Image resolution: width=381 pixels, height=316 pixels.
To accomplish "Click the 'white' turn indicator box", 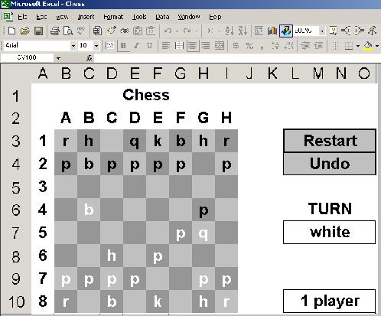I will pos(329,232).
